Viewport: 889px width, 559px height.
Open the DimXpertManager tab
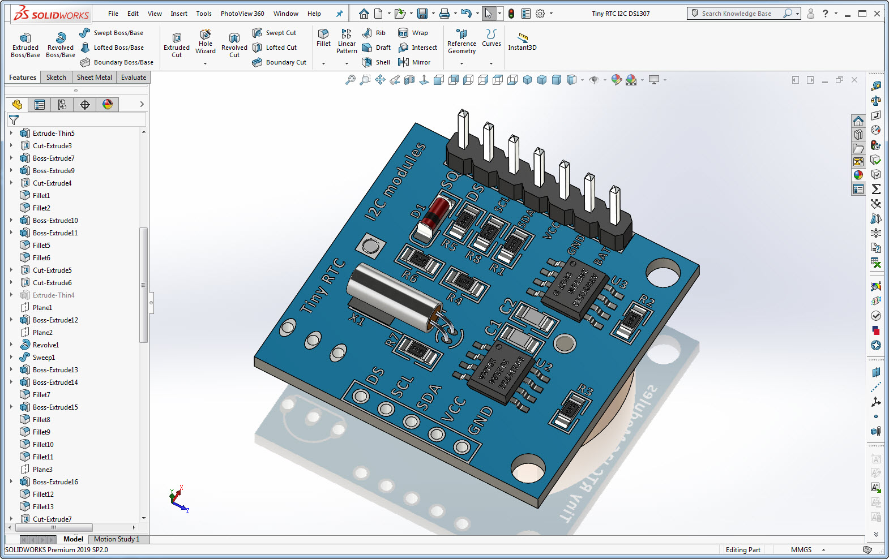click(x=84, y=104)
